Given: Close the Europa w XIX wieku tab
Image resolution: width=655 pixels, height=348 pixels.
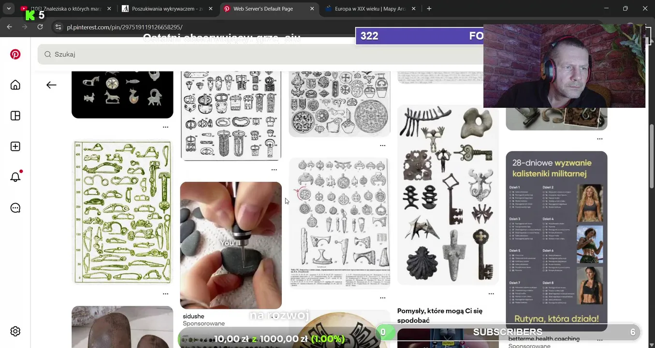Looking at the screenshot, I should point(414,9).
